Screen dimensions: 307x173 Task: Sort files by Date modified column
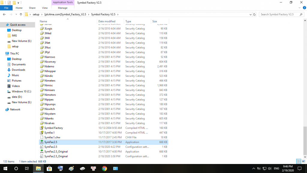click(107, 21)
